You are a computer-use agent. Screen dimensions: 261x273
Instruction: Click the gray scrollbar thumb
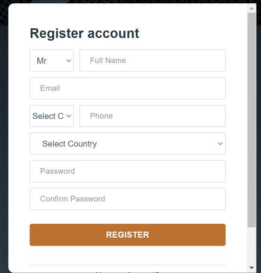coord(252,119)
